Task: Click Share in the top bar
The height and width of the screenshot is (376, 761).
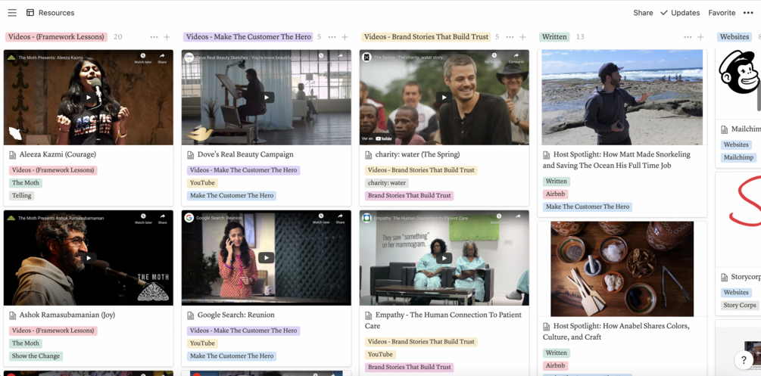Action: (643, 13)
